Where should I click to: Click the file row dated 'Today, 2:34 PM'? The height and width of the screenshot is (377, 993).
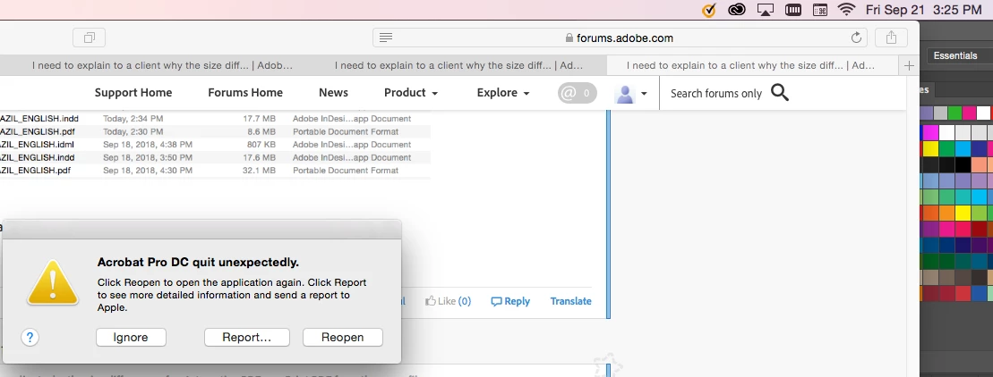[x=215, y=119]
